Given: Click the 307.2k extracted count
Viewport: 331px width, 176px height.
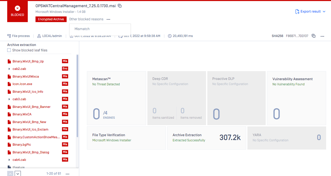Looking at the screenshot, I should click(x=230, y=137).
